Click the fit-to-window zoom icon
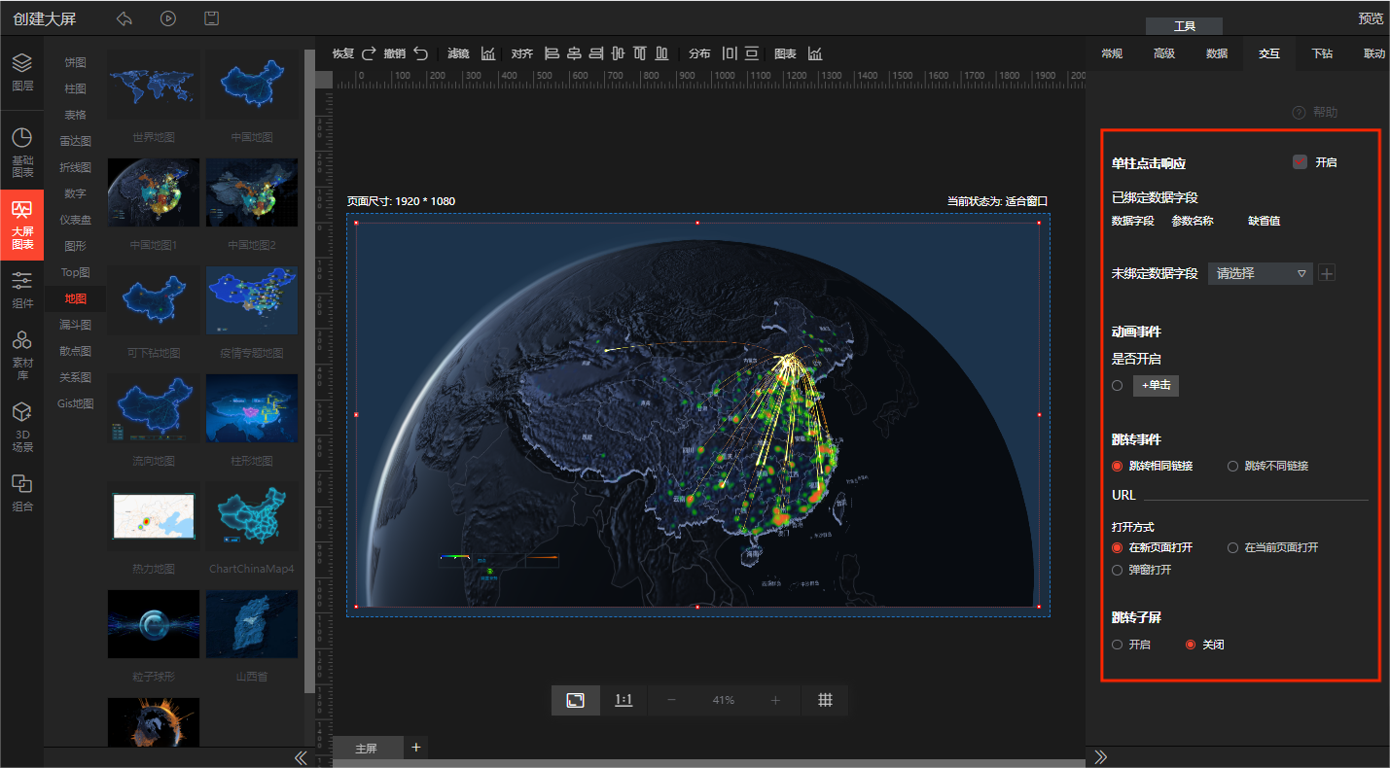 point(576,700)
